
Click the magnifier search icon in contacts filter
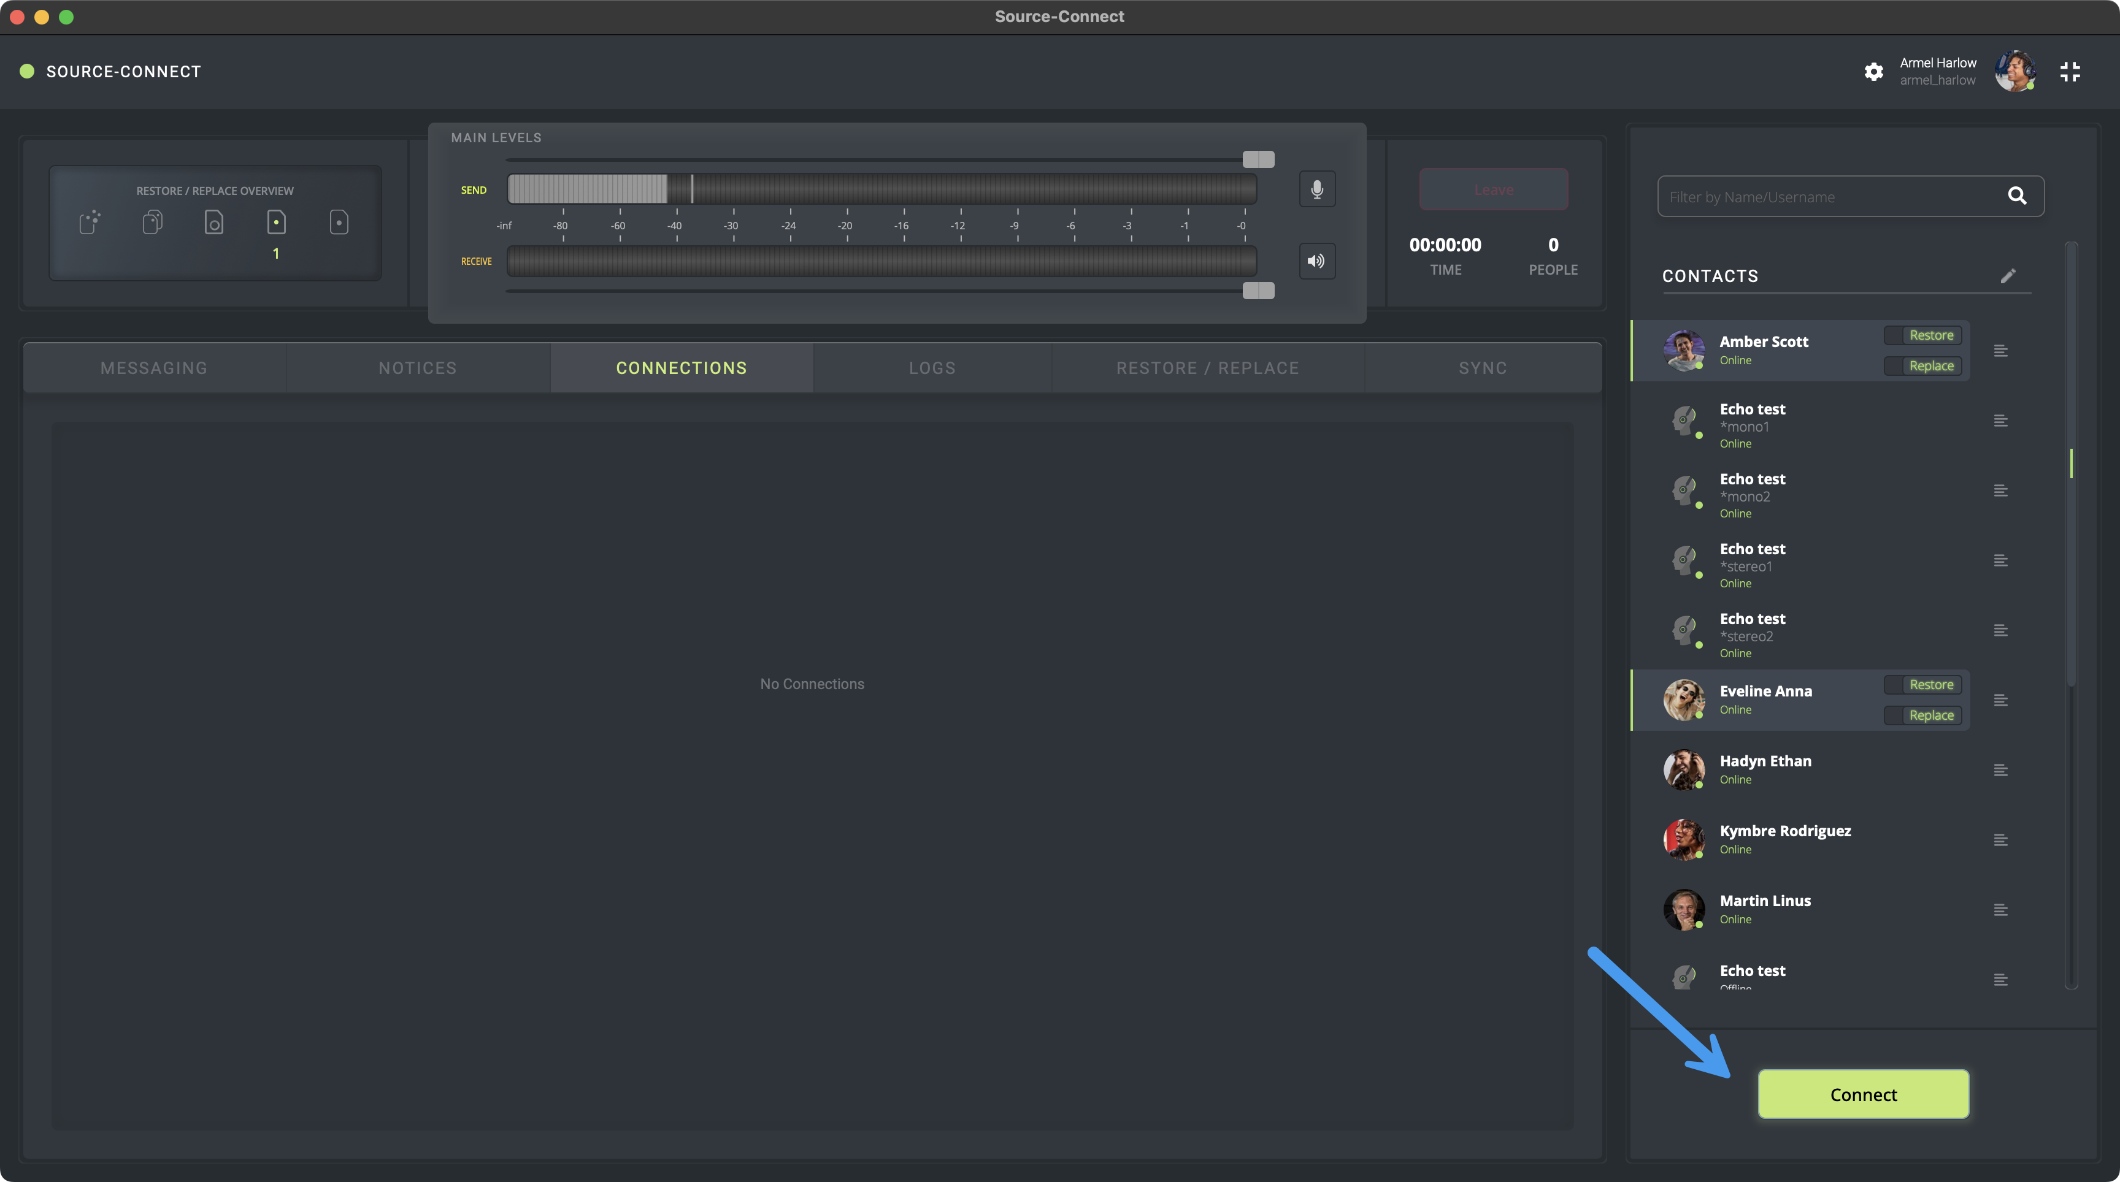(x=2016, y=196)
